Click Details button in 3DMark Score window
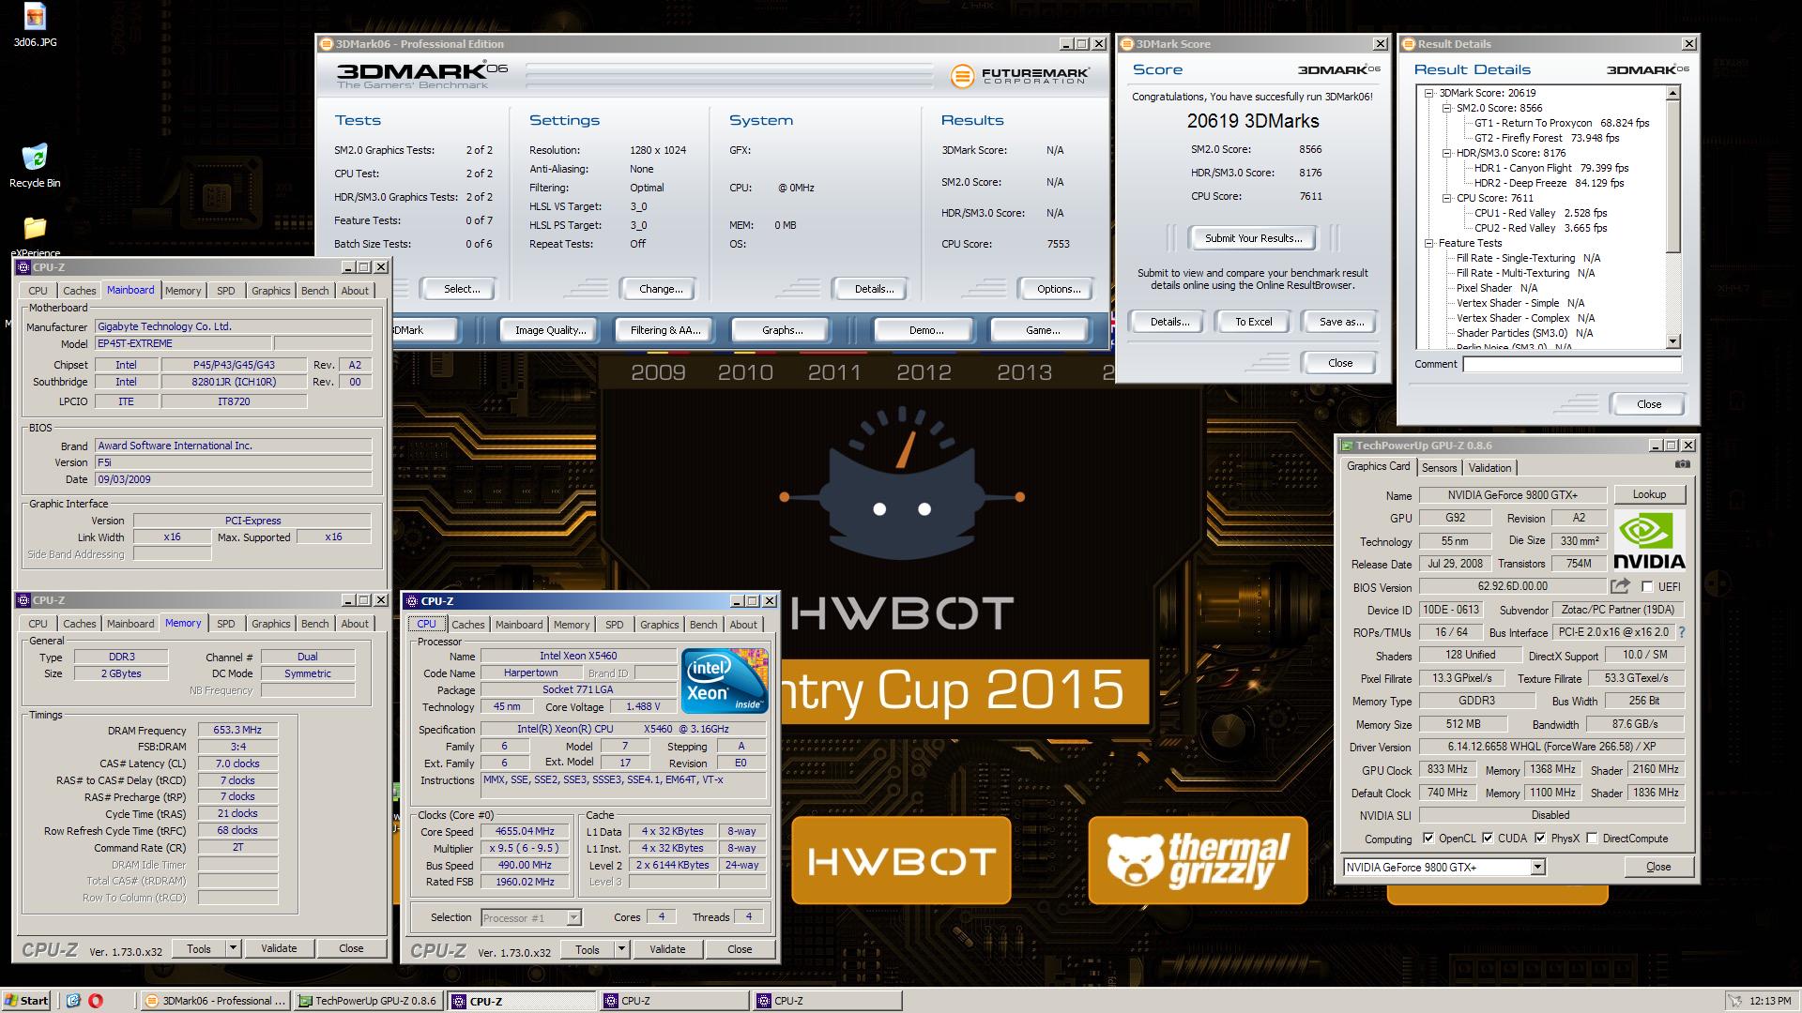Viewport: 1802px width, 1013px height. click(1169, 322)
